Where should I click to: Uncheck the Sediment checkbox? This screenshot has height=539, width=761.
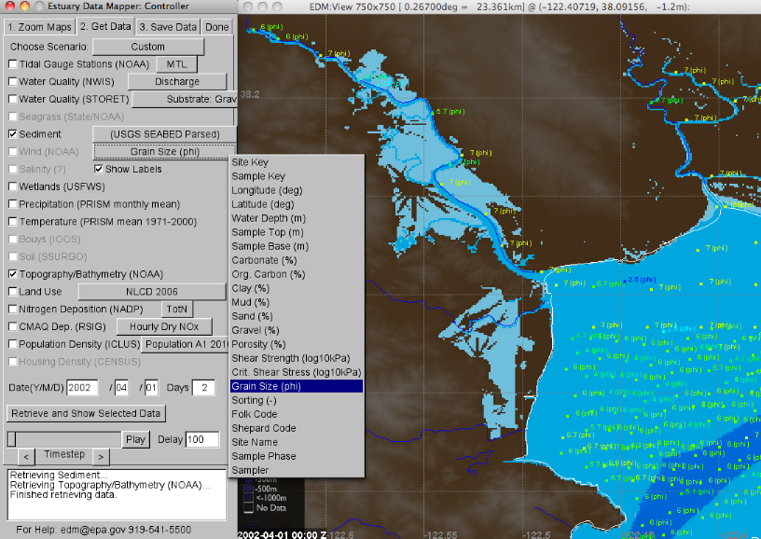pos(13,134)
